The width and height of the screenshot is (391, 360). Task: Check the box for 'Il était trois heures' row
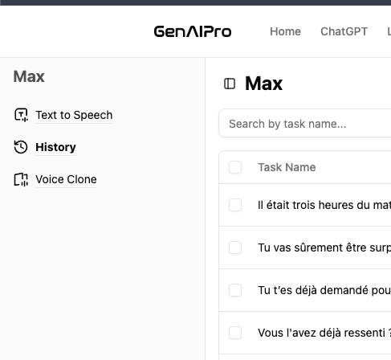click(x=235, y=205)
